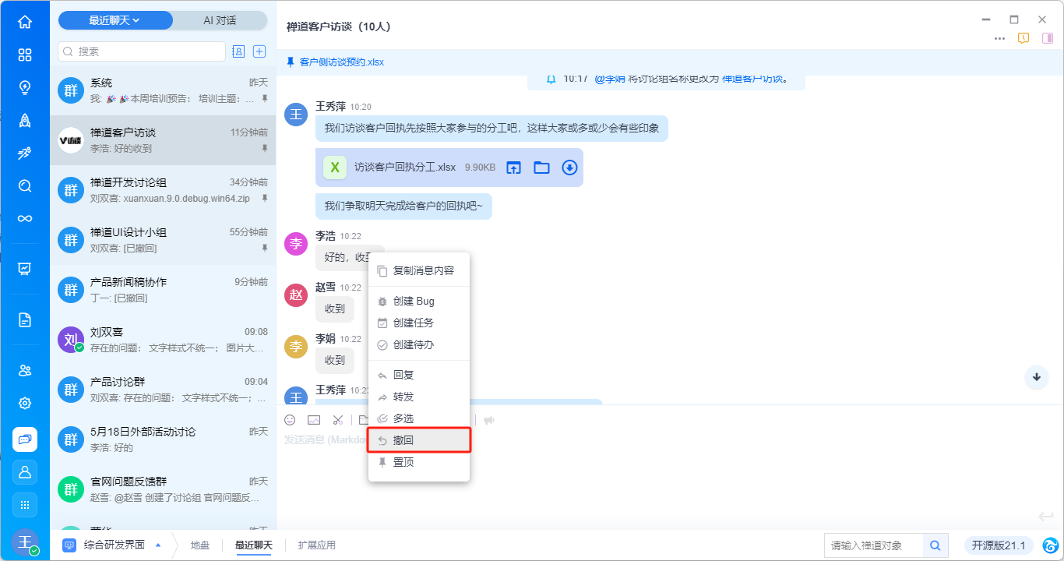Click the 开源版21.1 version button

pos(999,545)
